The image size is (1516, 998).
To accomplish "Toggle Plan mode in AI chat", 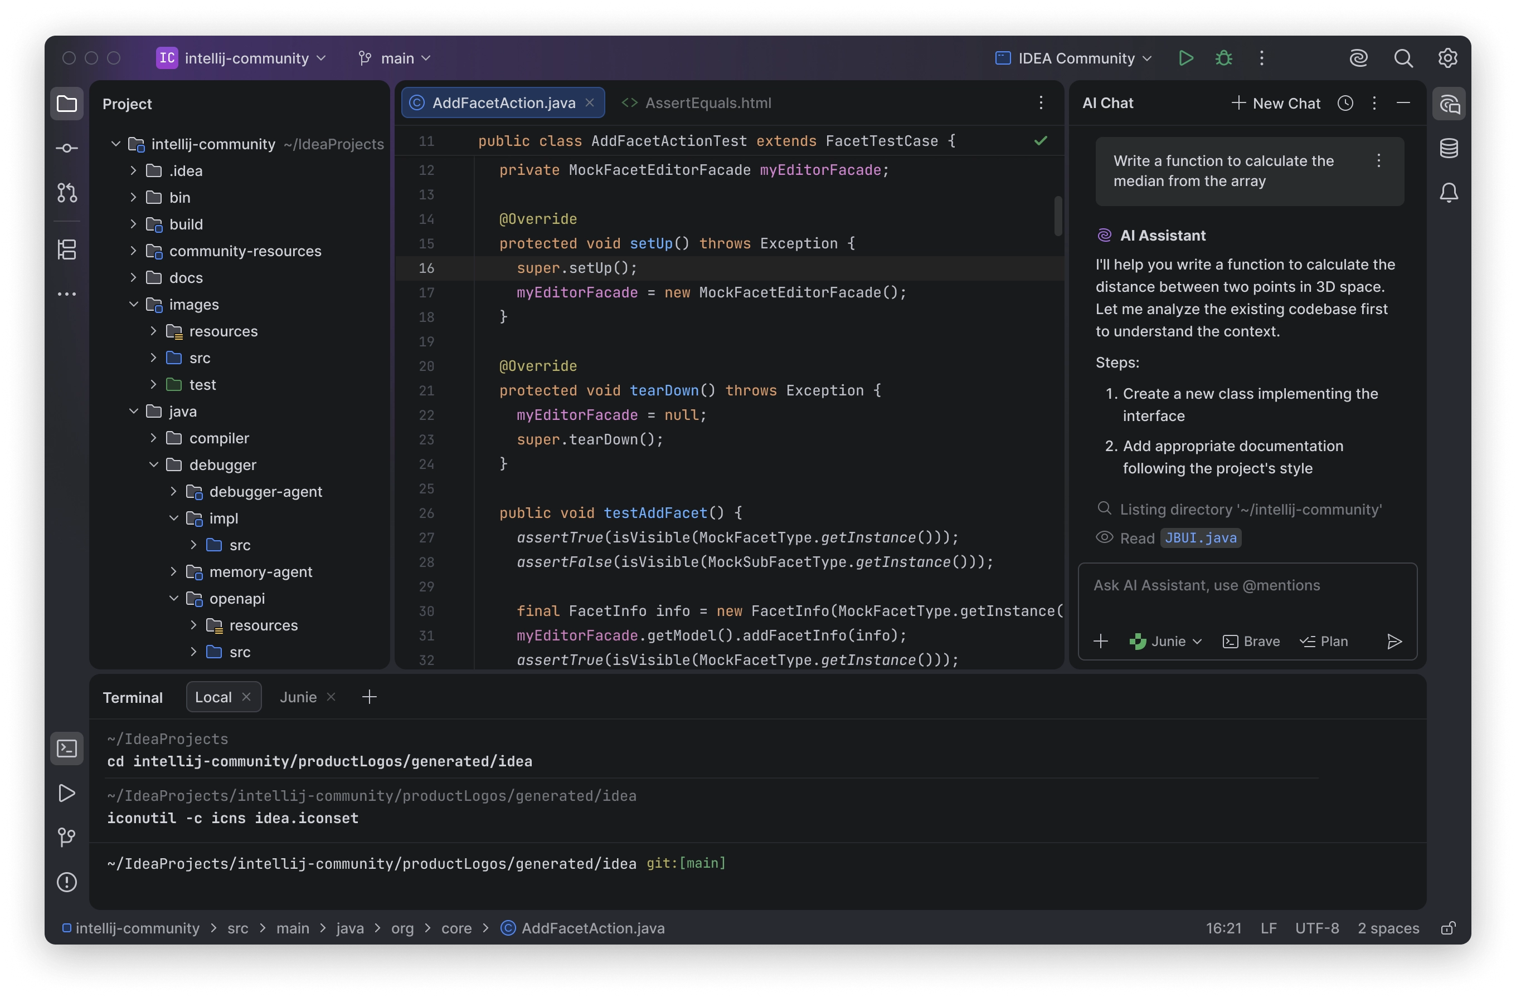I will (x=1324, y=642).
